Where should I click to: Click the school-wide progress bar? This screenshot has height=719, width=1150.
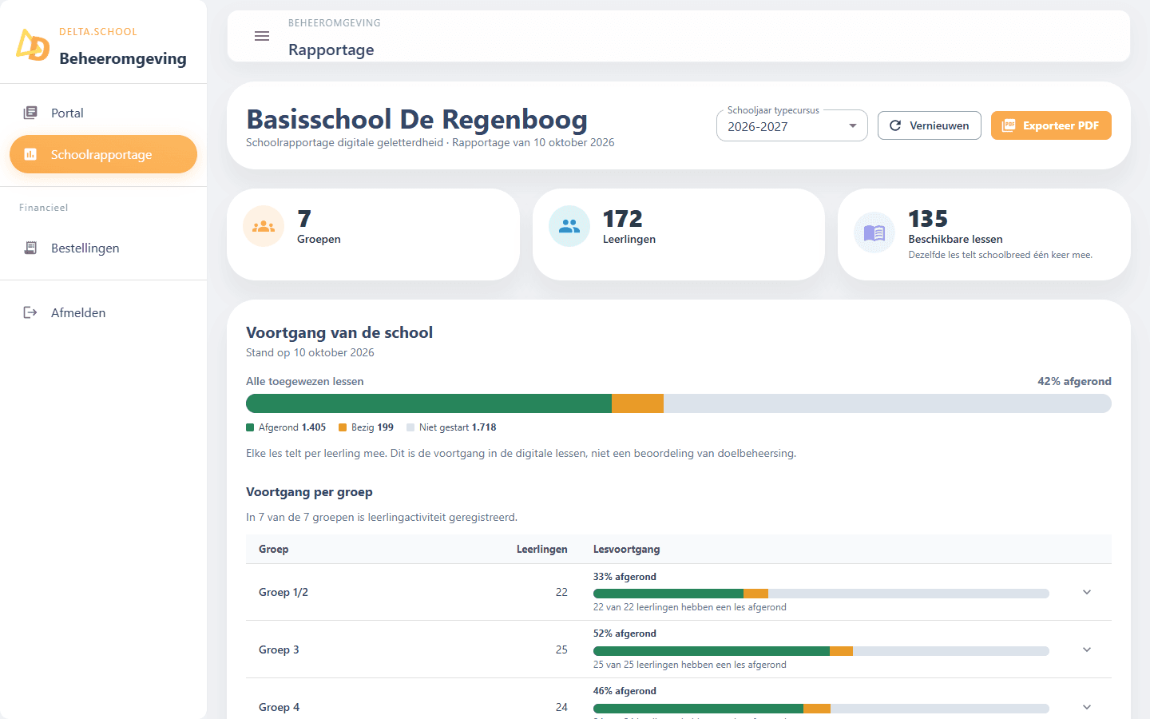click(x=679, y=403)
